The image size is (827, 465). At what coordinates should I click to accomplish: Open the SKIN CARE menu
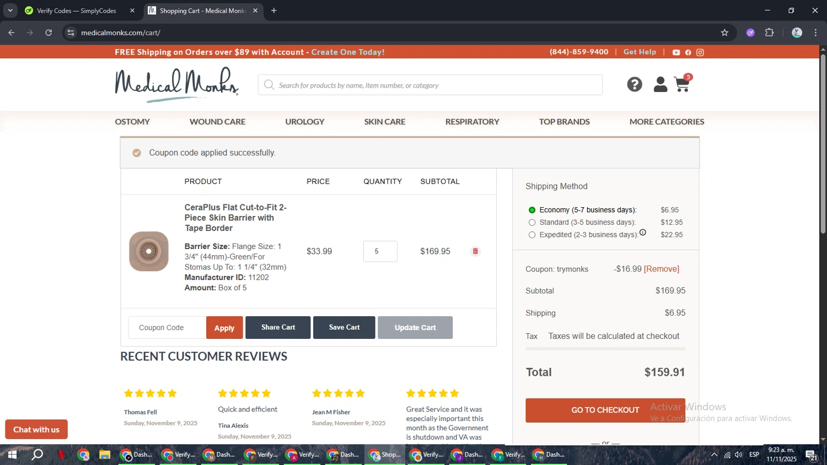click(385, 122)
